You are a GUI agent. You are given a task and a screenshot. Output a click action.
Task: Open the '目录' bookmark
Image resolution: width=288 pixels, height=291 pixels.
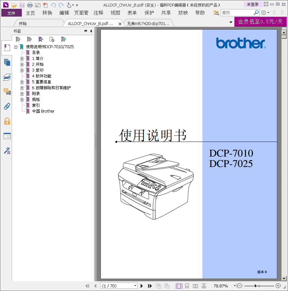(x=36, y=53)
